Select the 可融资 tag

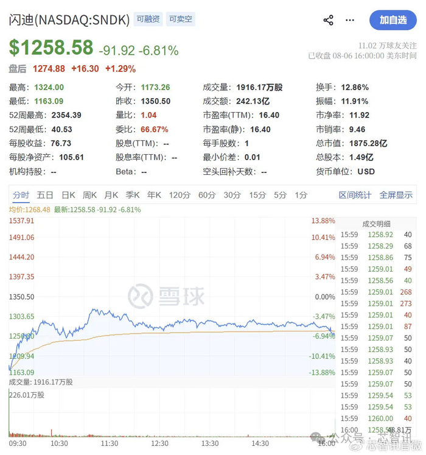tap(148, 19)
